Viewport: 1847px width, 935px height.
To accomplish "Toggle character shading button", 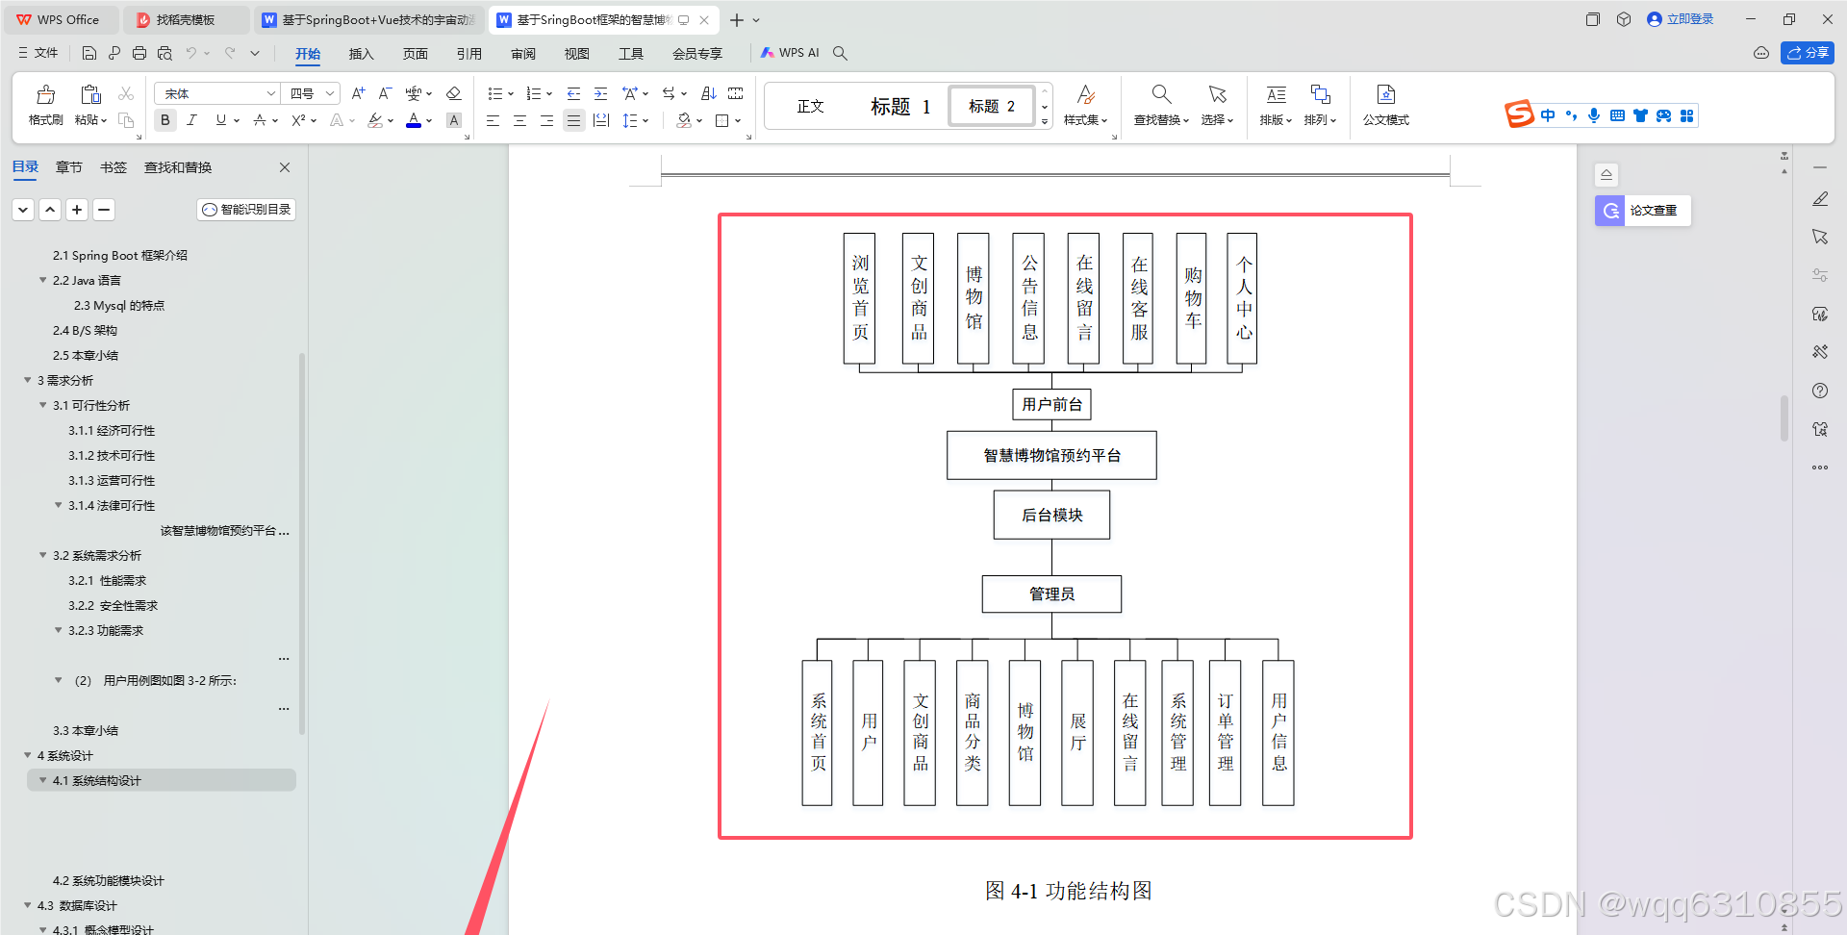I will coord(454,120).
